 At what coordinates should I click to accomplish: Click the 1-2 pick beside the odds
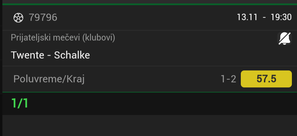(x=228, y=79)
